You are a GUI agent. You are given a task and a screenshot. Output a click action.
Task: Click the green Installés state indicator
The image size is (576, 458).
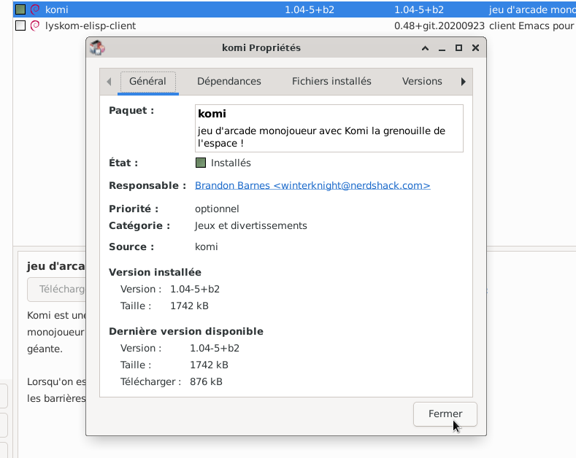201,163
